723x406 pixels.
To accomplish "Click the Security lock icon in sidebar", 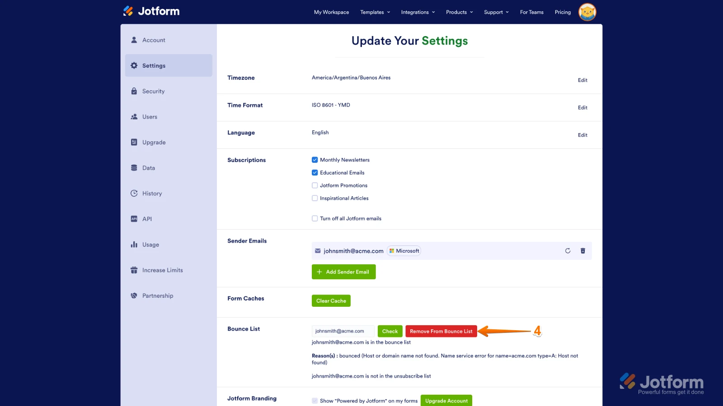I will [x=134, y=91].
